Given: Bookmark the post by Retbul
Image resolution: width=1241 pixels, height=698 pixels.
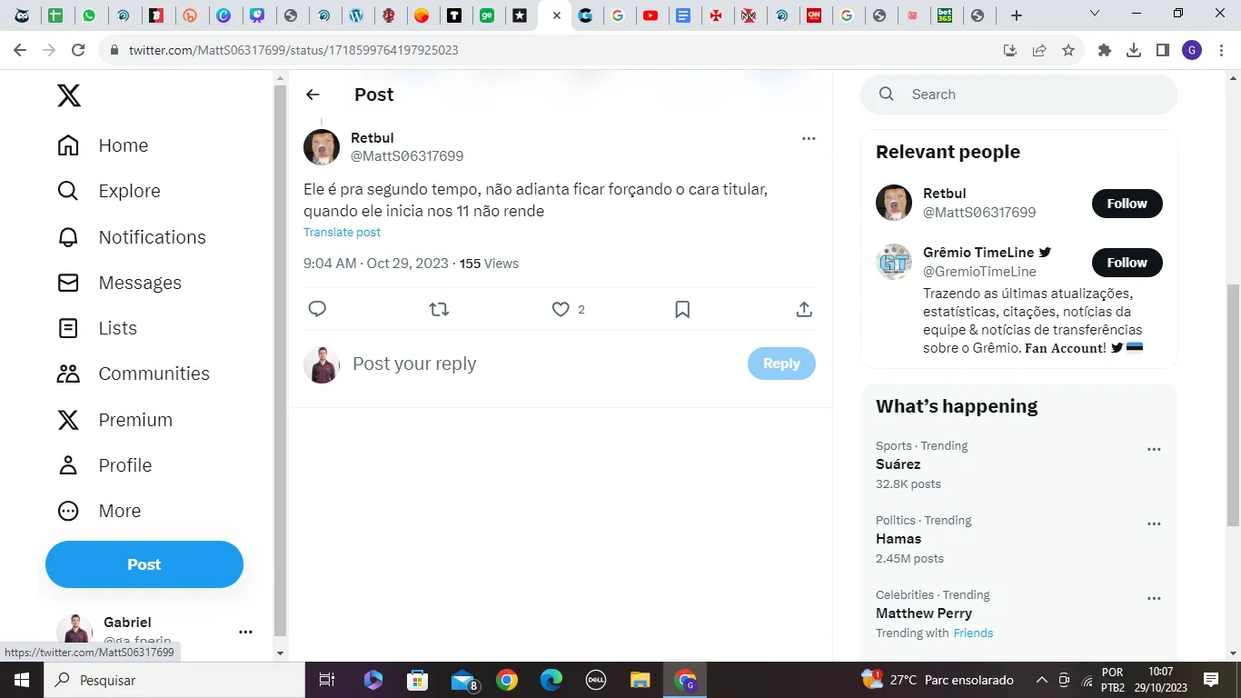Looking at the screenshot, I should point(682,310).
